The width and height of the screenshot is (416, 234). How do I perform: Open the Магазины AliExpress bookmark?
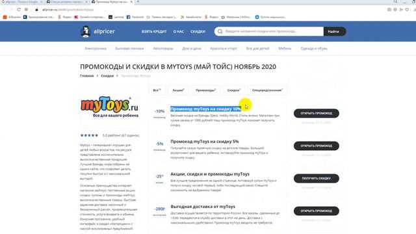click(x=236, y=17)
